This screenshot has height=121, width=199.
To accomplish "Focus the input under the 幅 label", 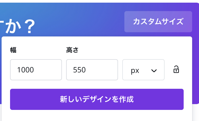I will coord(36,70).
